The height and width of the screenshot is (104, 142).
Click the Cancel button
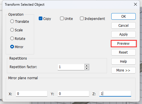click(x=124, y=26)
